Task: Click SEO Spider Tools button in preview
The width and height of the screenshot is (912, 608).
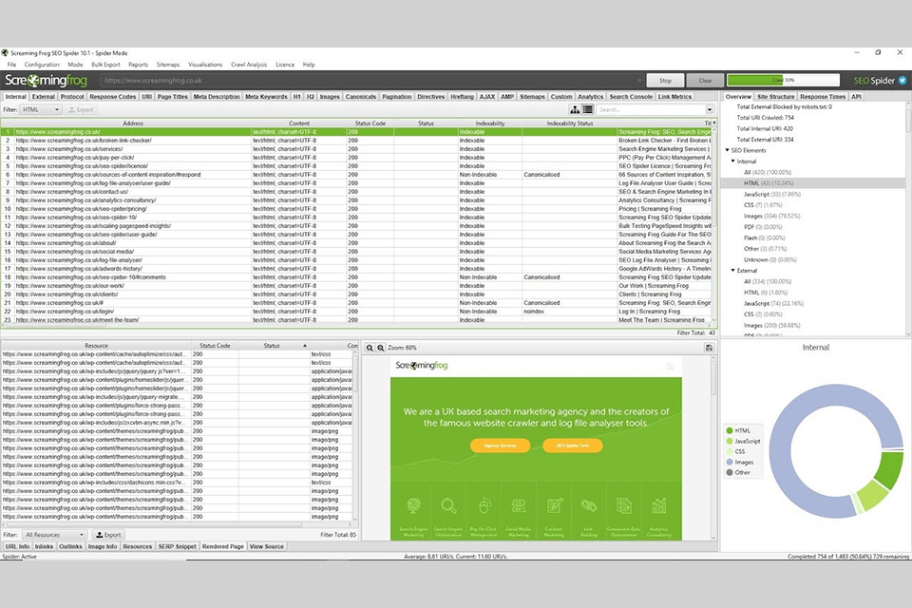Action: [x=572, y=446]
